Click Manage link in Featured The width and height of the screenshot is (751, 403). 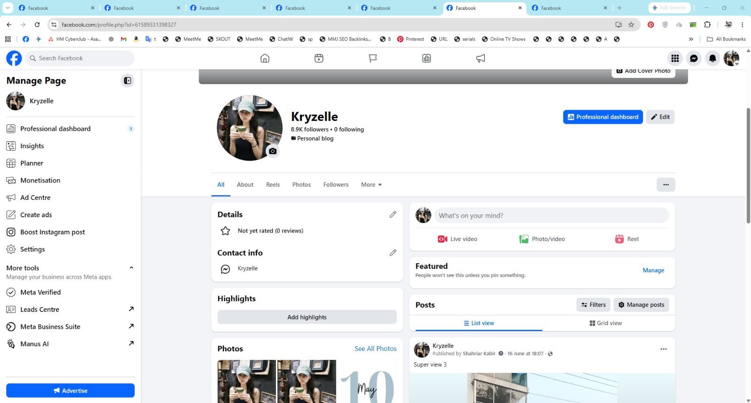[653, 270]
